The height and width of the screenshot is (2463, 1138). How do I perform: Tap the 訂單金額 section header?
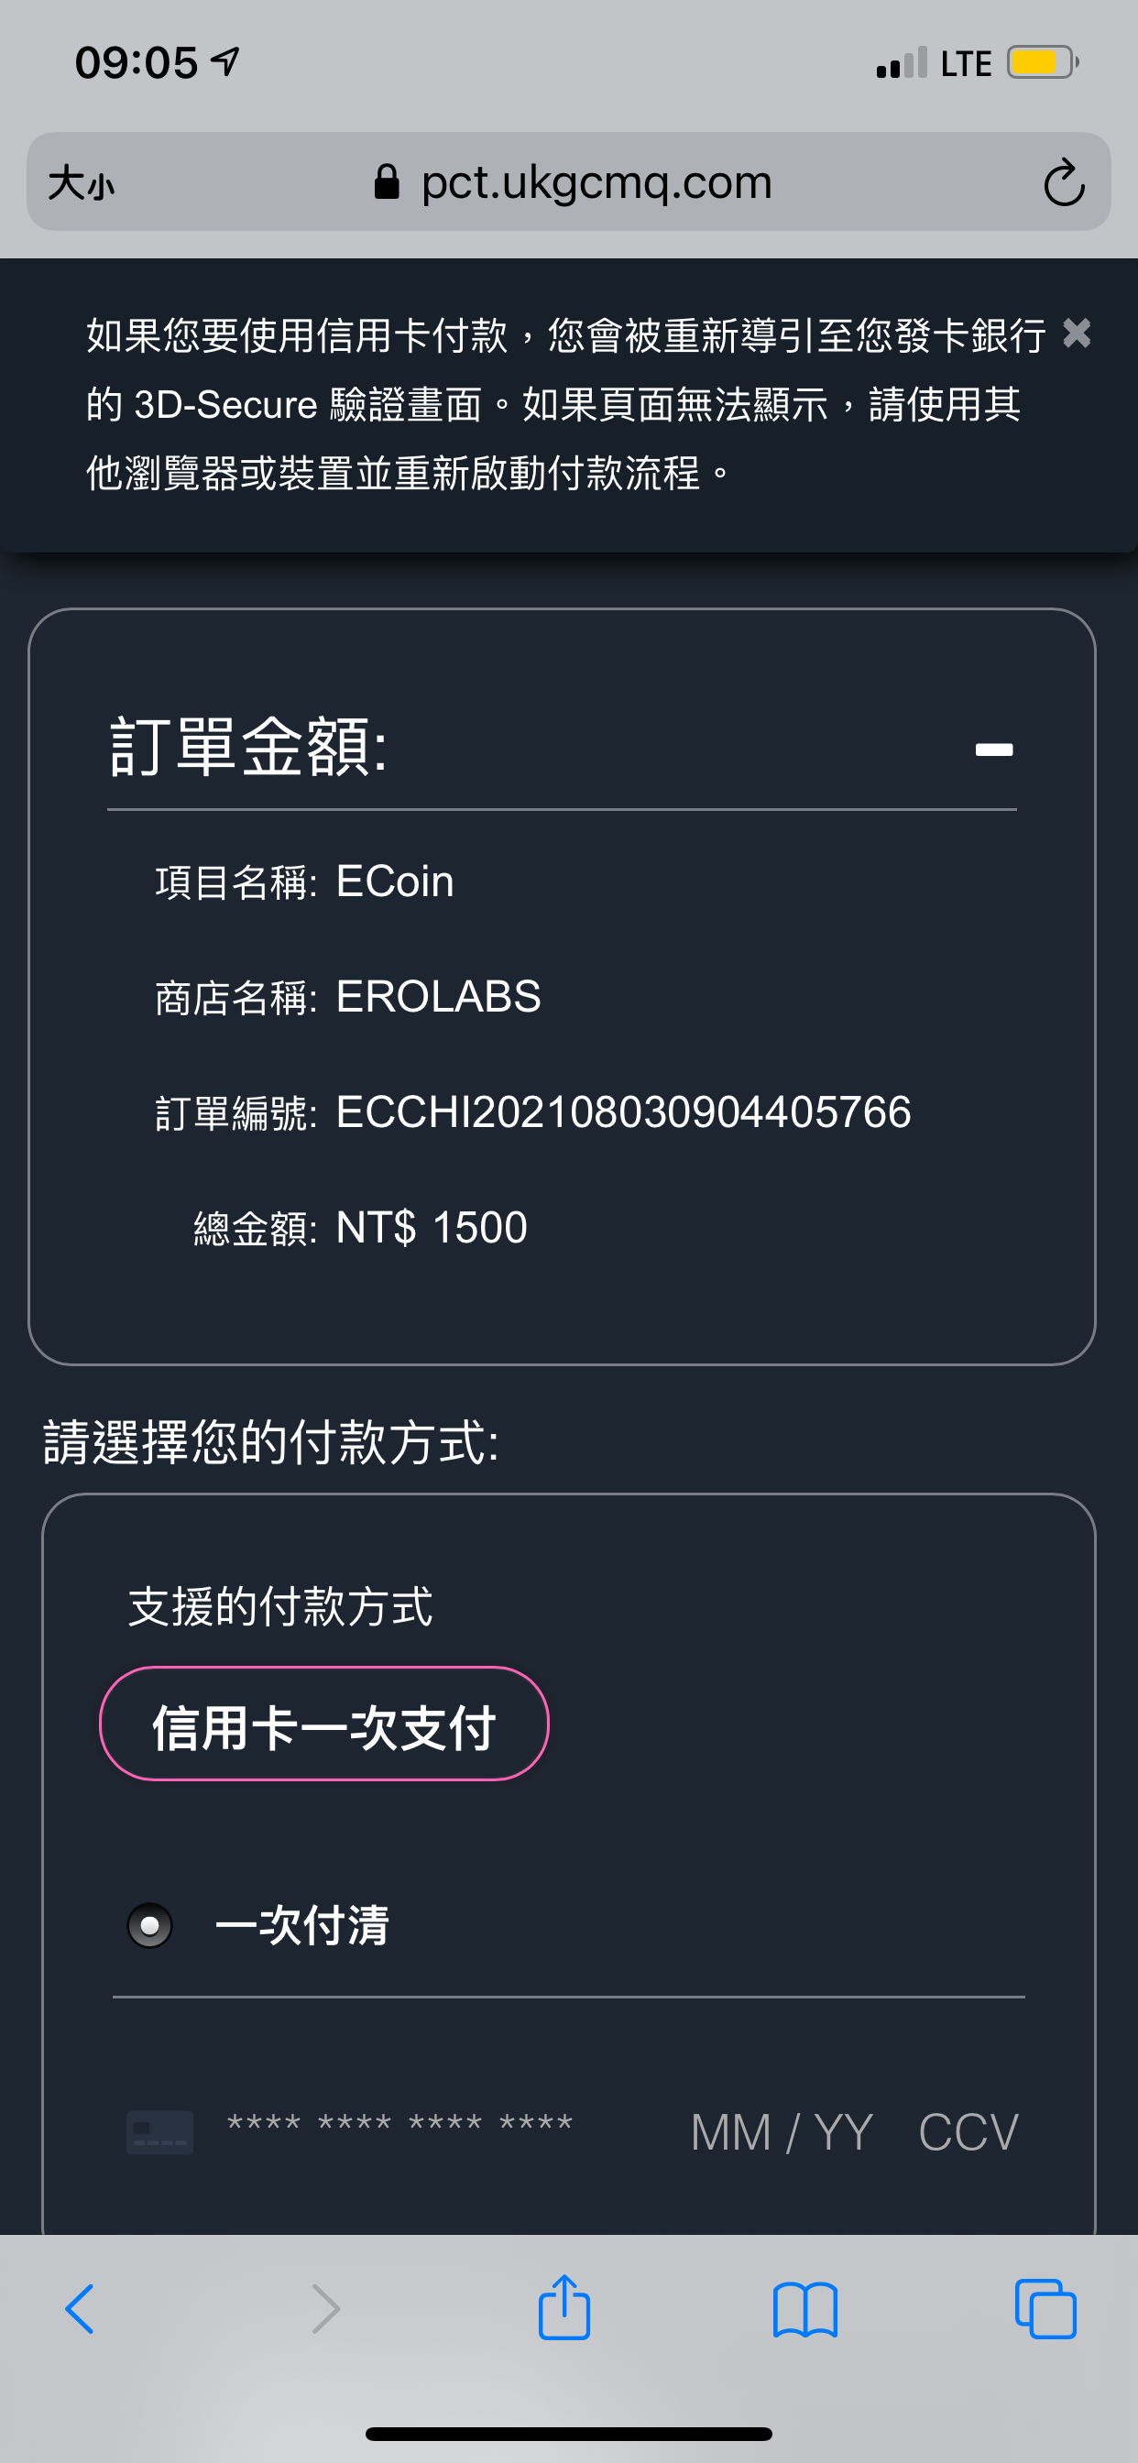pyautogui.click(x=248, y=747)
